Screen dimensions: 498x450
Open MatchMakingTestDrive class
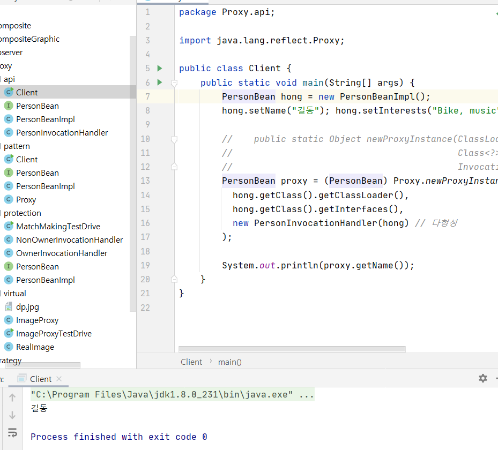[58, 226]
